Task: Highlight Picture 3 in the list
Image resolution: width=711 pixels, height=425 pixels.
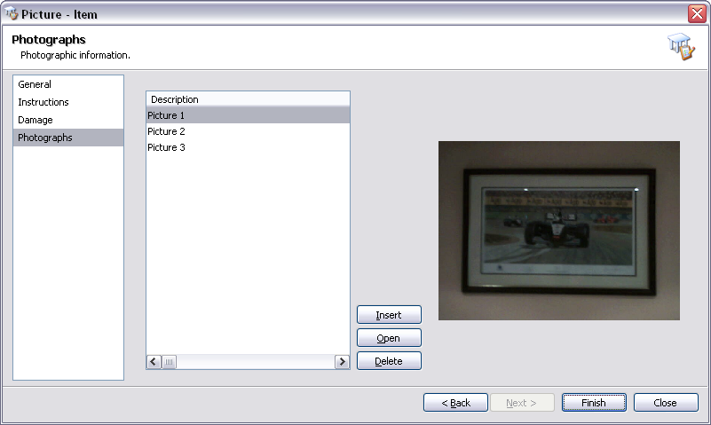Action: 167,147
